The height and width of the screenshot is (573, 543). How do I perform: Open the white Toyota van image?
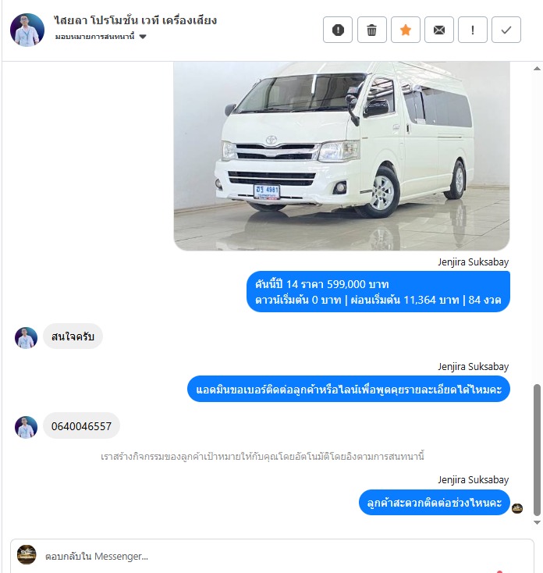point(342,156)
